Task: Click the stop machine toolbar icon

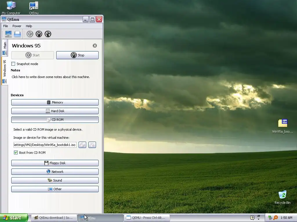Action: tap(39, 34)
